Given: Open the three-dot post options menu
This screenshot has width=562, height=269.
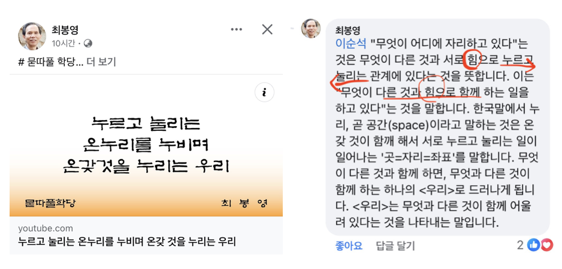Looking at the screenshot, I should [236, 29].
